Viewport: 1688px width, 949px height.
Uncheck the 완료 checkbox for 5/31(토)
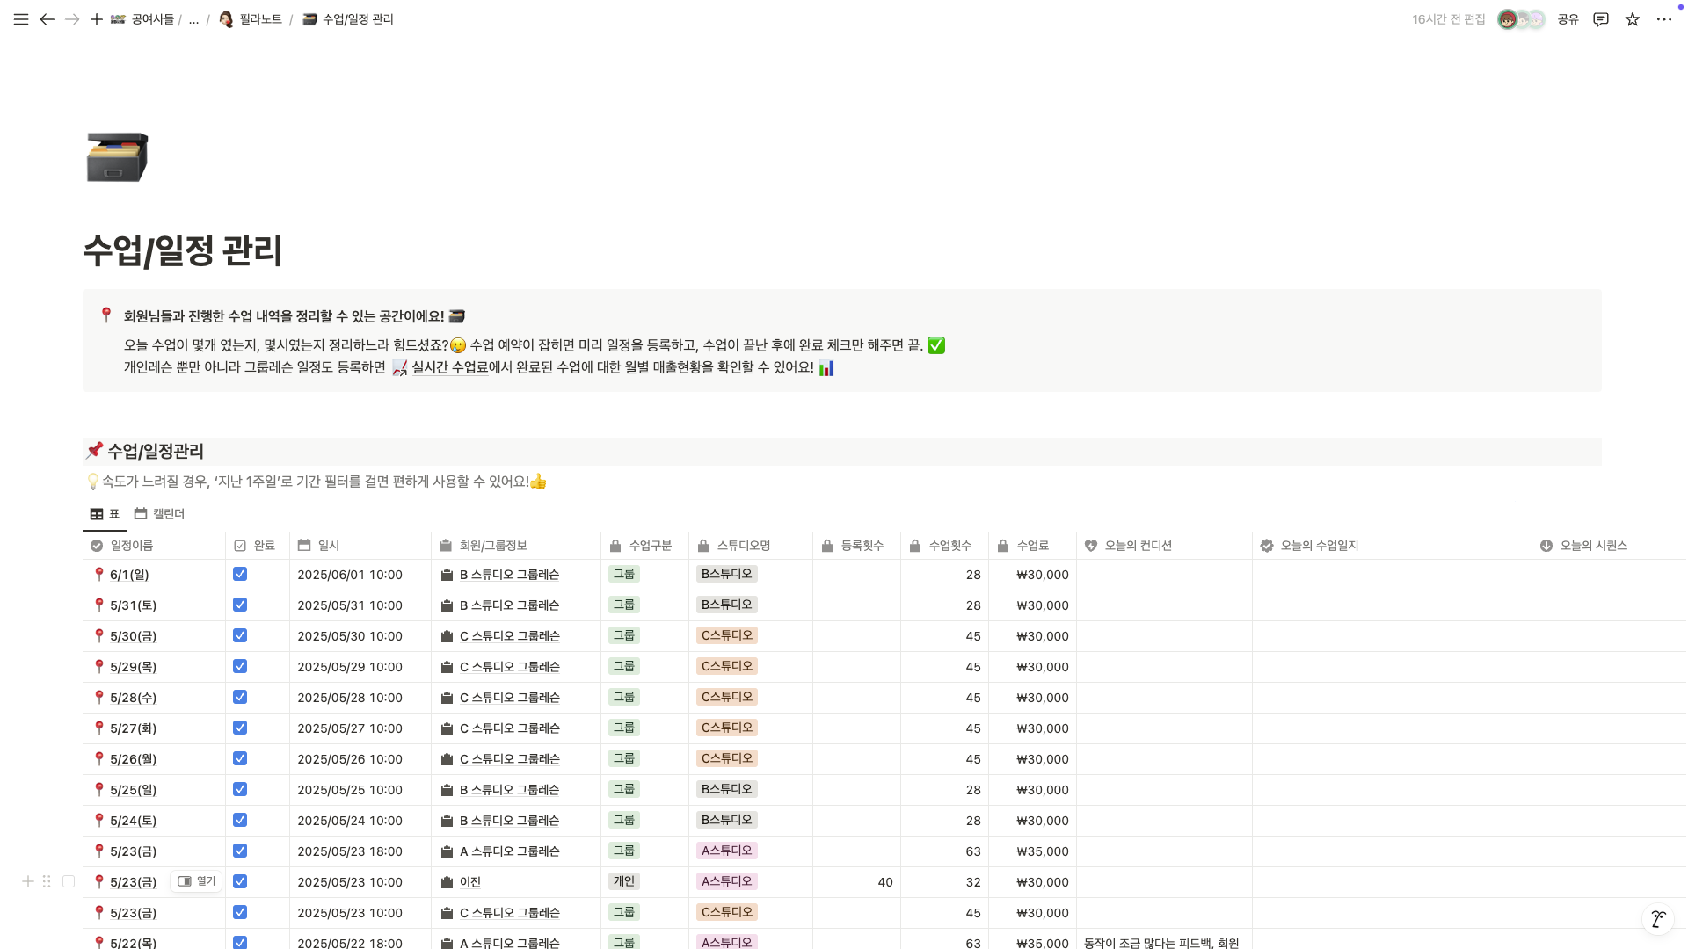[x=240, y=605]
